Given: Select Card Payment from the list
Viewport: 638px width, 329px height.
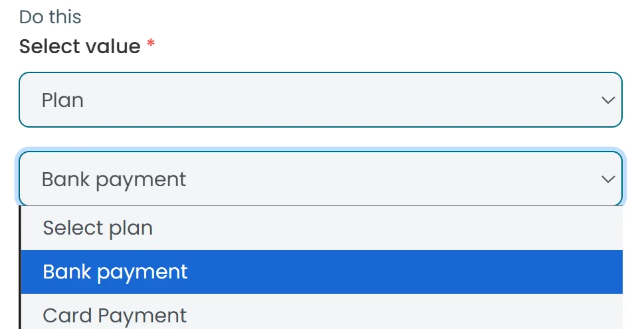Looking at the screenshot, I should pyautogui.click(x=115, y=315).
